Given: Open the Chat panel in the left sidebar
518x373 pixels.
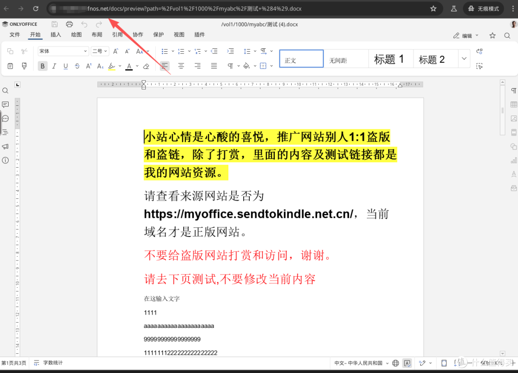Looking at the screenshot, I should 5,118.
